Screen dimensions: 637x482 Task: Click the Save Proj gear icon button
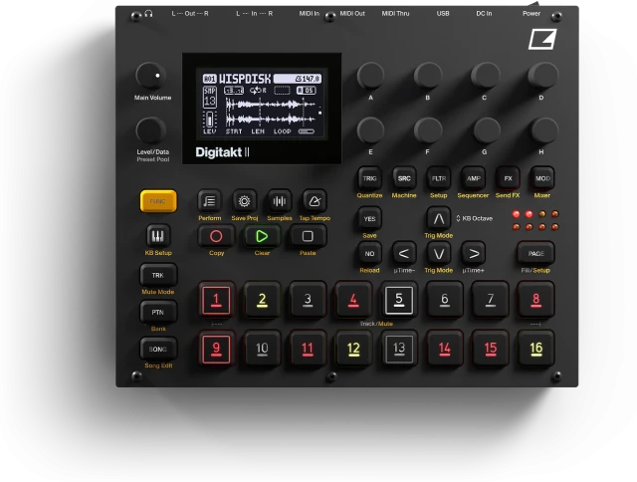(244, 201)
